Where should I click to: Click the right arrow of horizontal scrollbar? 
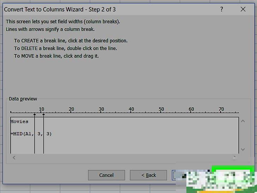(x=234, y=158)
